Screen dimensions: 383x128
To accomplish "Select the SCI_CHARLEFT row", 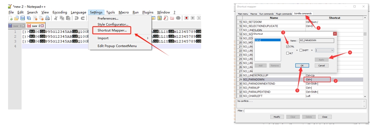I will 300,96.
